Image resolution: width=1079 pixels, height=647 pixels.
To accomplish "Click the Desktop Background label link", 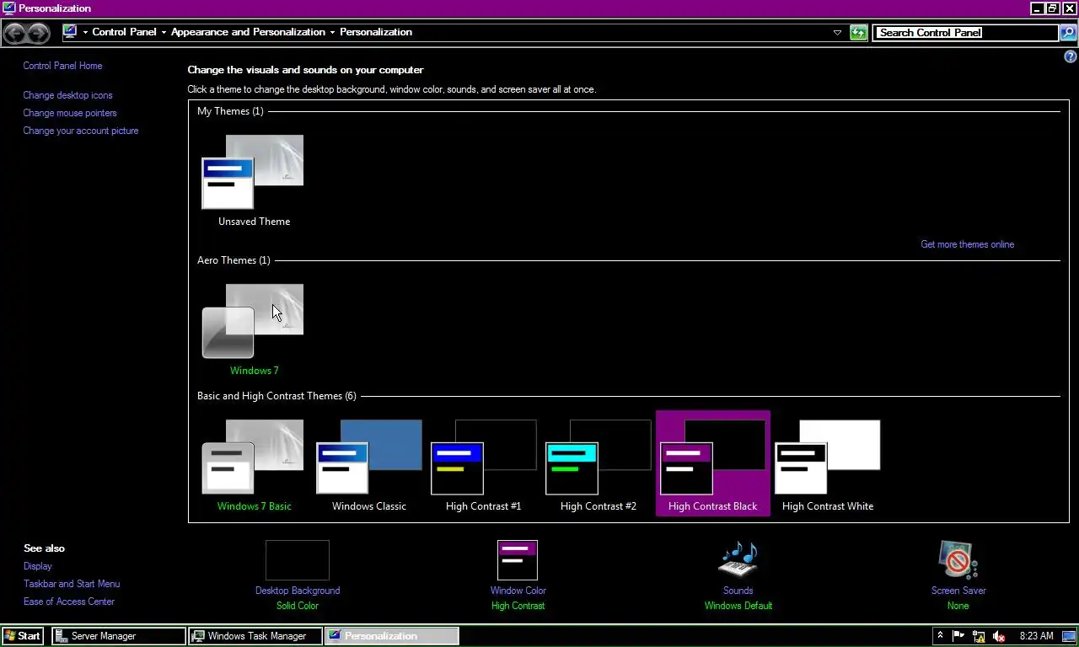I will pos(298,591).
